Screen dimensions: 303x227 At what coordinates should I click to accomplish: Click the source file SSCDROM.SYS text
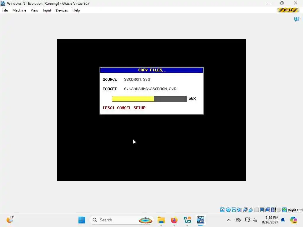click(x=137, y=79)
